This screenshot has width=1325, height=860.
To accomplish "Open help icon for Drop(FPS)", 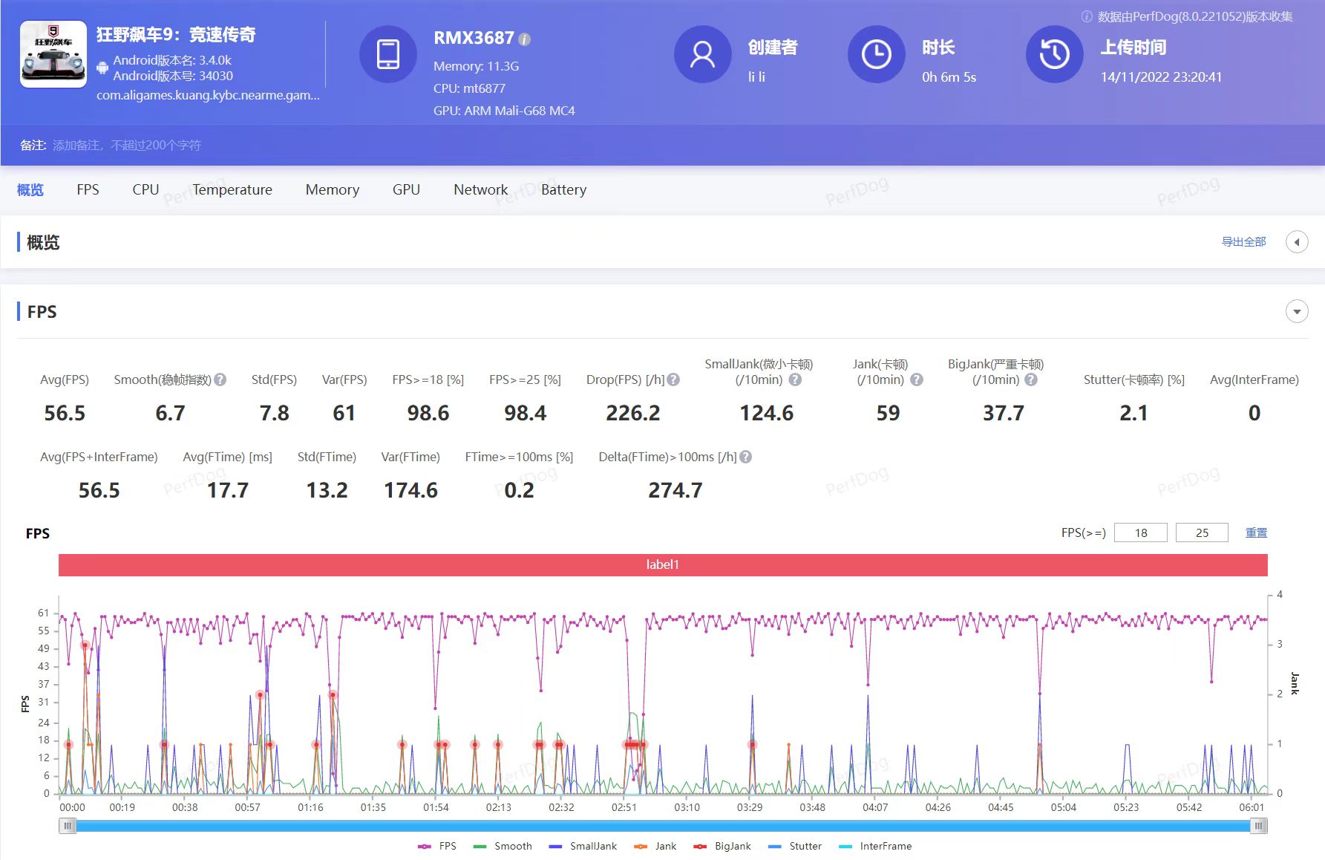I will pyautogui.click(x=673, y=379).
